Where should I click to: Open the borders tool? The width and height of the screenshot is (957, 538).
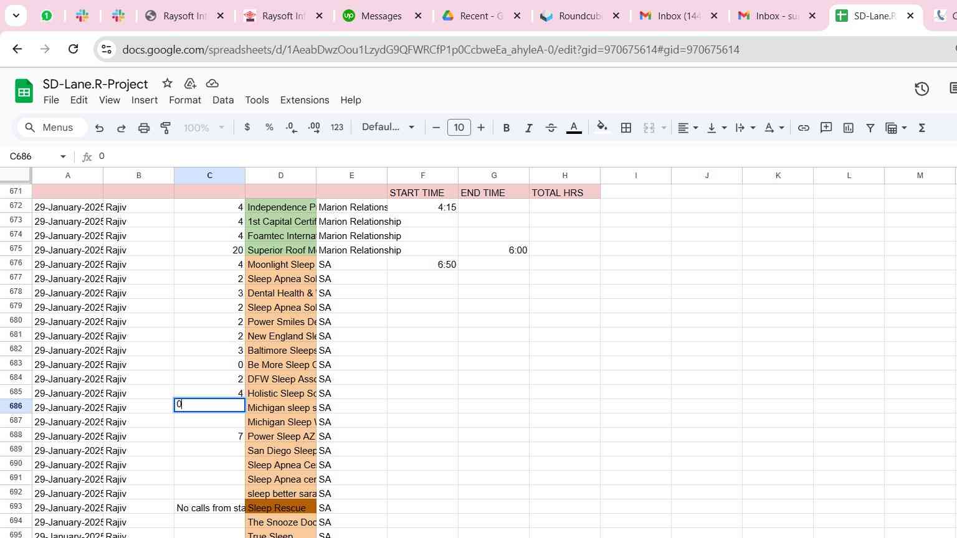click(x=626, y=128)
